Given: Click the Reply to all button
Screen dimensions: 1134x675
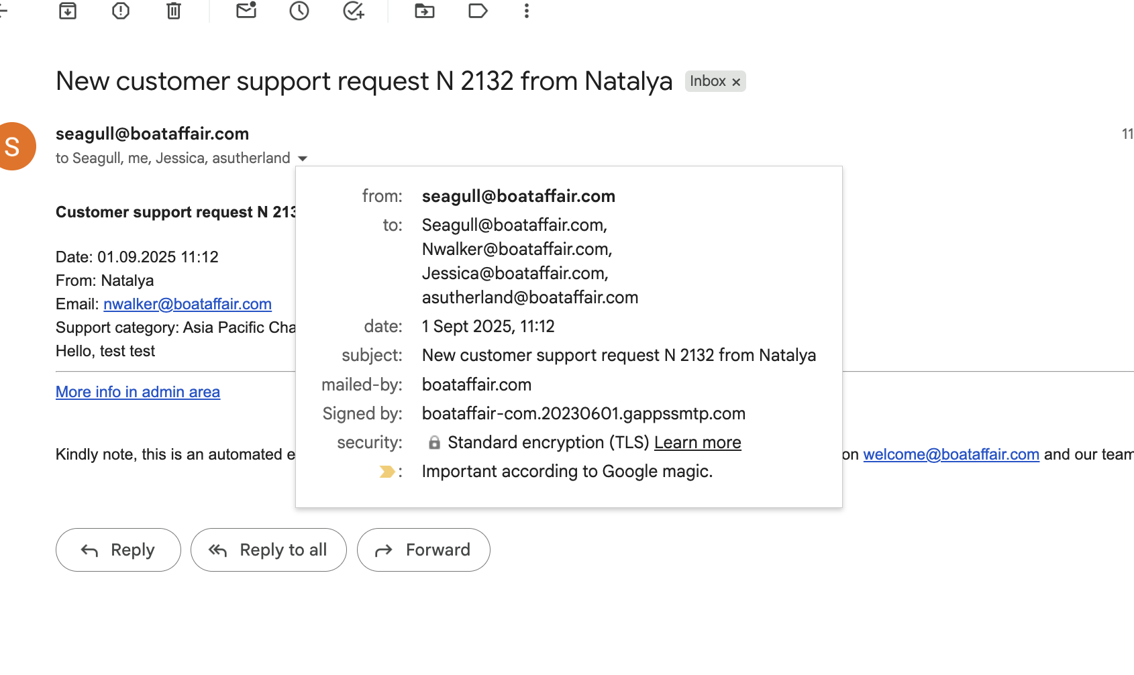Looking at the screenshot, I should (x=268, y=550).
